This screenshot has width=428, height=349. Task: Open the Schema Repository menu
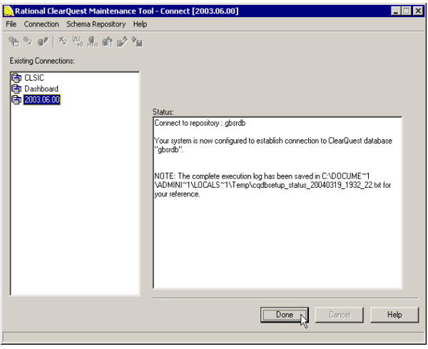tap(96, 24)
